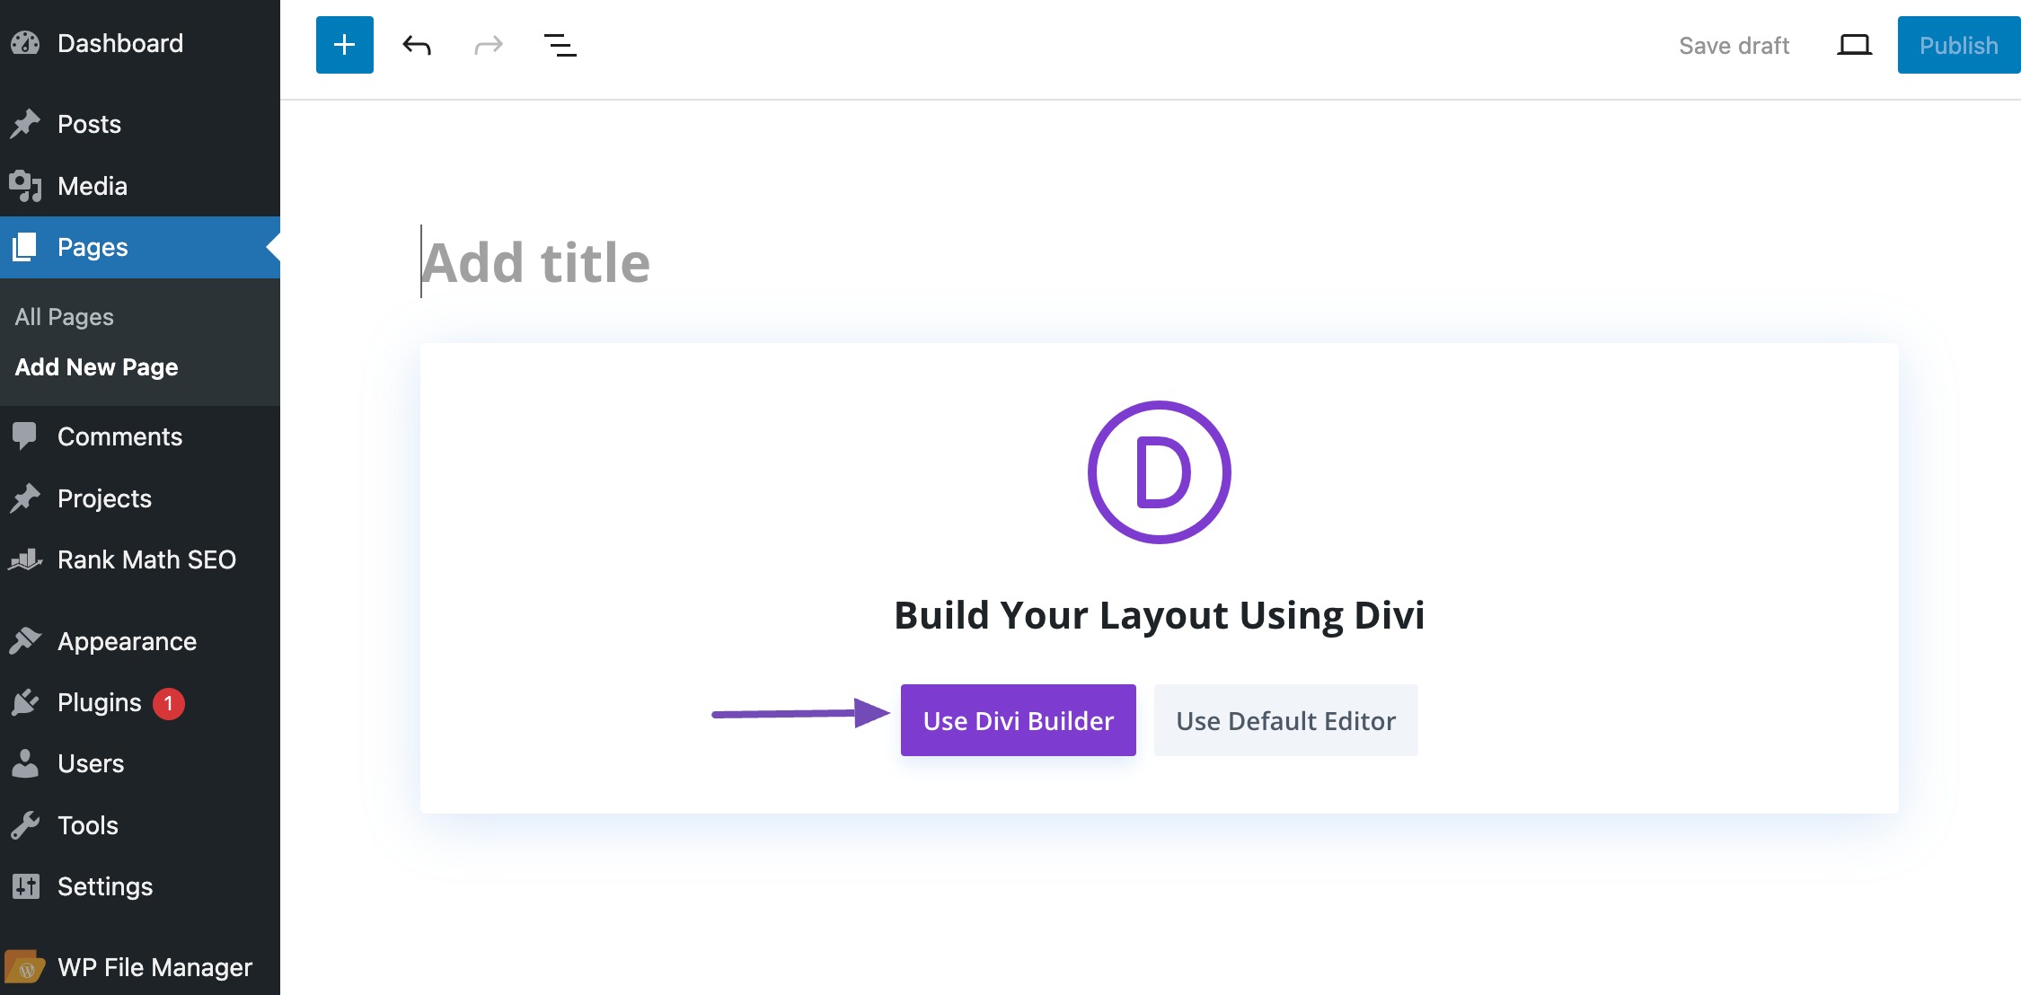Click the Rank Math SEO chart icon
This screenshot has width=2021, height=995.
coord(25,559)
